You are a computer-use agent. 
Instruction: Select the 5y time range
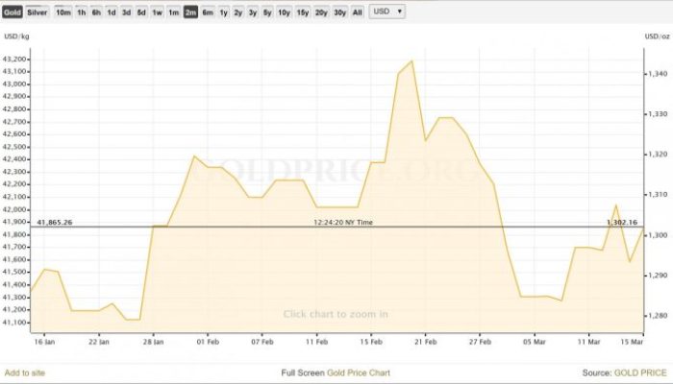[x=267, y=12]
